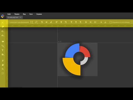The width and height of the screenshot is (133, 100).
Task: Open the Справка menu
Action: tap(39, 14)
